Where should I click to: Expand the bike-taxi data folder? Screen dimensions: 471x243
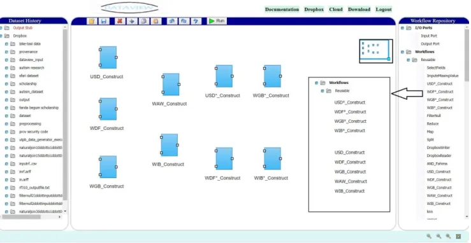coord(6,44)
